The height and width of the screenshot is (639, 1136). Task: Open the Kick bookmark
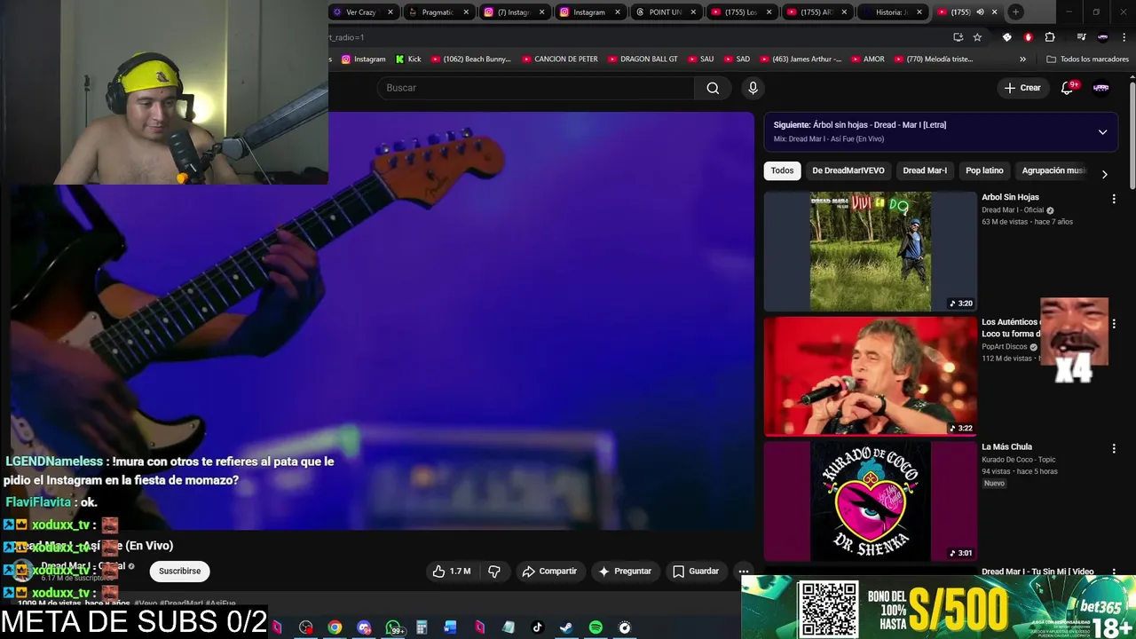(407, 59)
